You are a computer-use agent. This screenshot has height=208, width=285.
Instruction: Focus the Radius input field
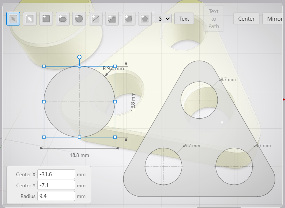[x=56, y=196]
